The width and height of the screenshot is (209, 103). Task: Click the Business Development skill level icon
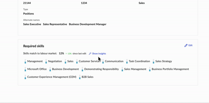[50, 69]
